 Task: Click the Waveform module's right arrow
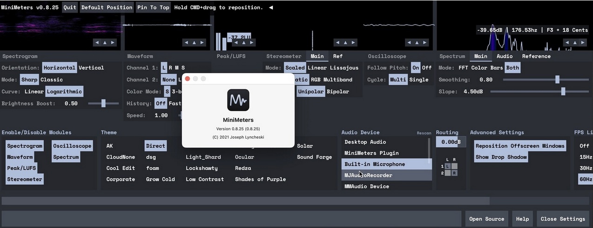[x=202, y=42]
